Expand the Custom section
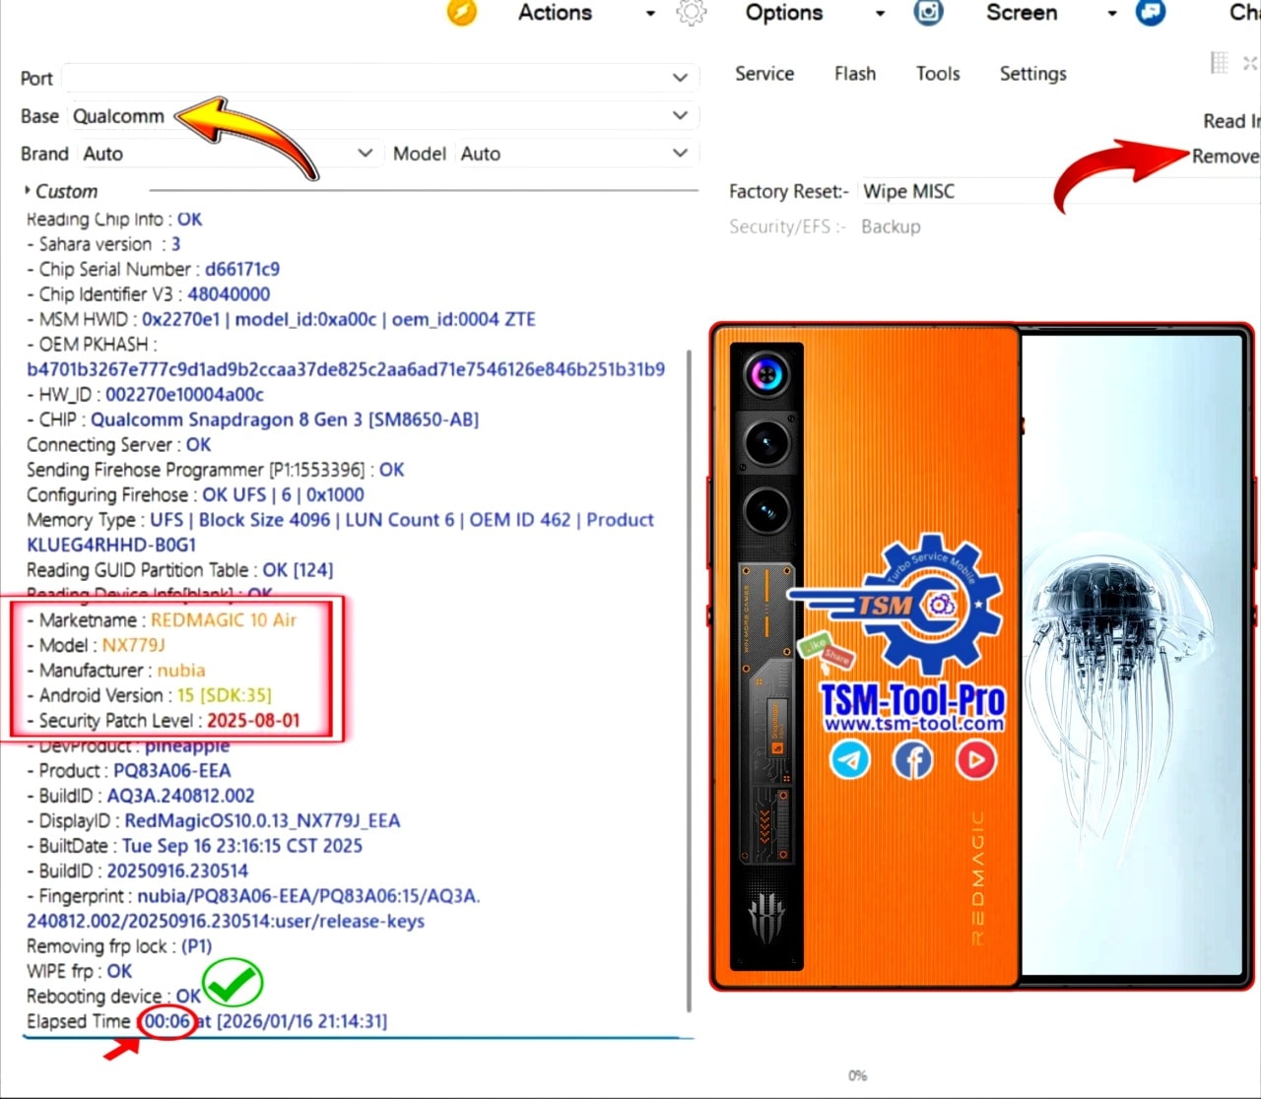This screenshot has height=1099, width=1261. [x=61, y=191]
